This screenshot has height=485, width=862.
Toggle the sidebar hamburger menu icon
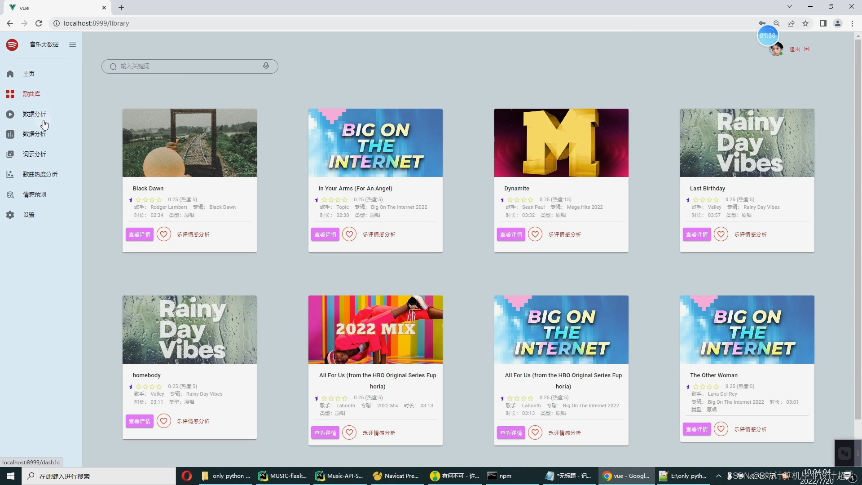coord(72,44)
